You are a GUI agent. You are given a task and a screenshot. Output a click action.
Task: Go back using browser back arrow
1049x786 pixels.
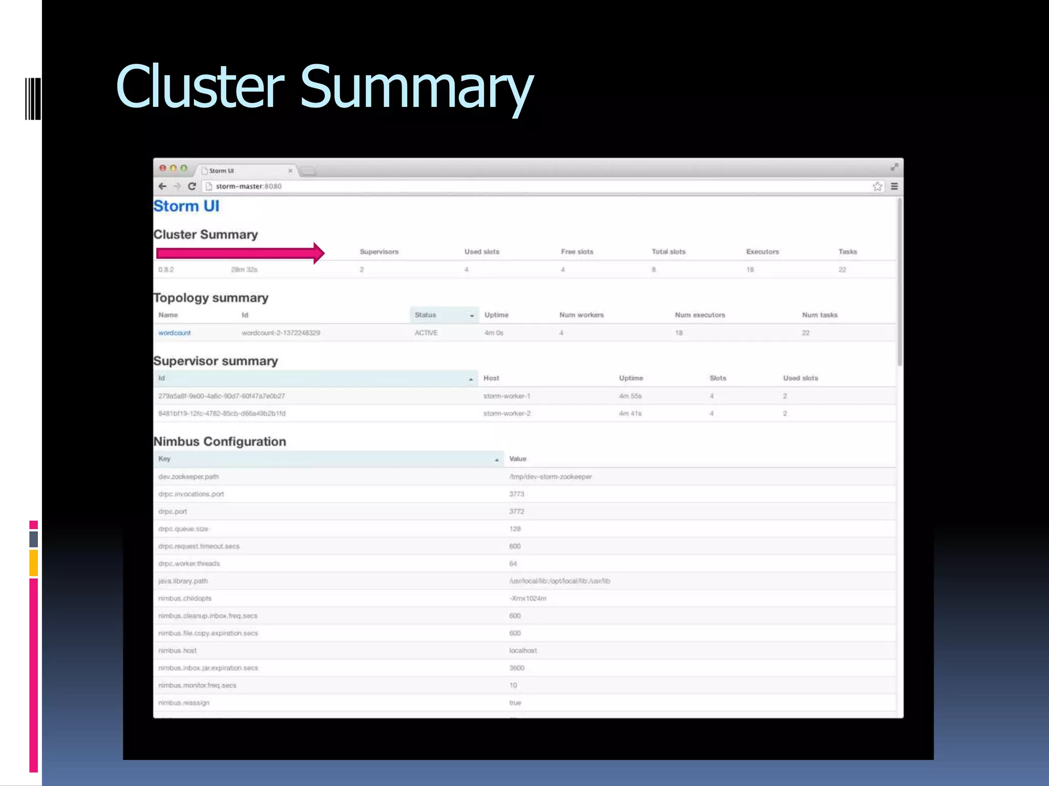[x=162, y=186]
